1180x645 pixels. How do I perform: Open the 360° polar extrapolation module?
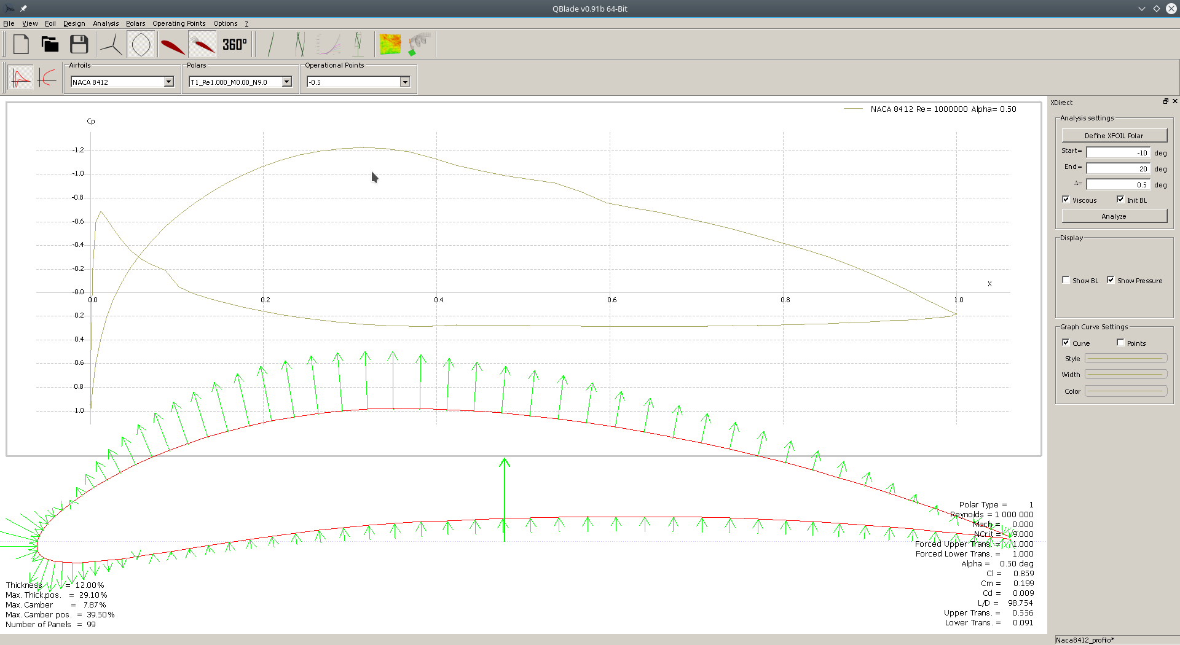tap(234, 44)
